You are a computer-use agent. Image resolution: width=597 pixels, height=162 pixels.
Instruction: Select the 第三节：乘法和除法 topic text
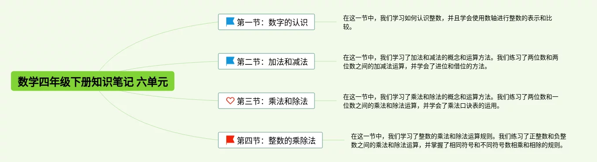[272, 101]
